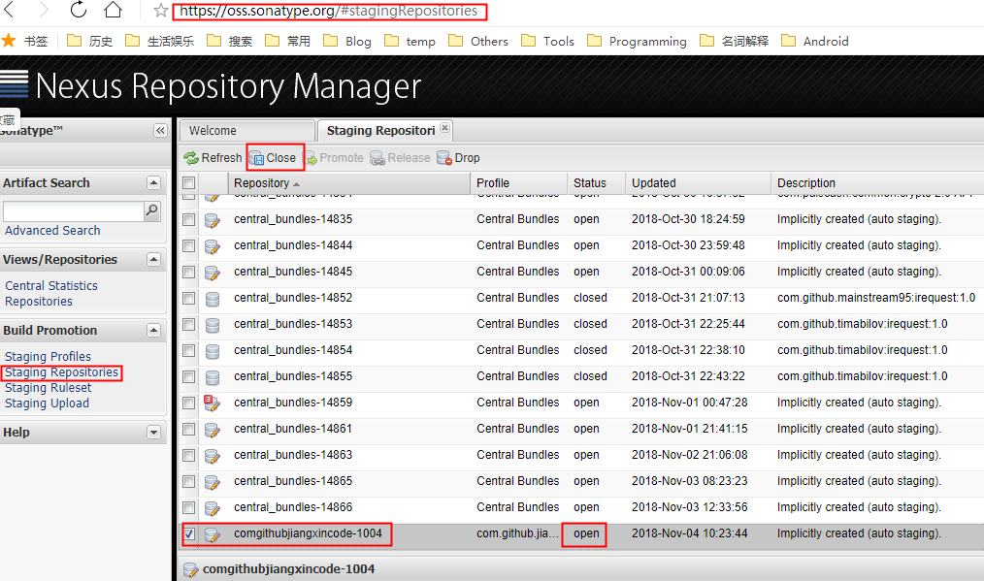Viewport: 984px width, 581px height.
Task: Click the comgithubjiangxincode-1004 details panel header
Action: pos(580,569)
